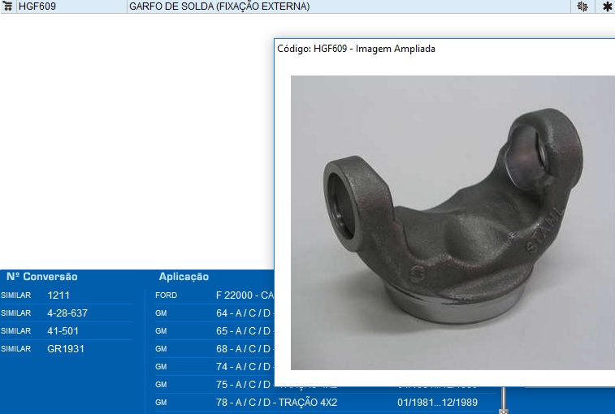
Task: Select GM 78 TRAÇÃO 4X2 application row
Action: click(276, 403)
